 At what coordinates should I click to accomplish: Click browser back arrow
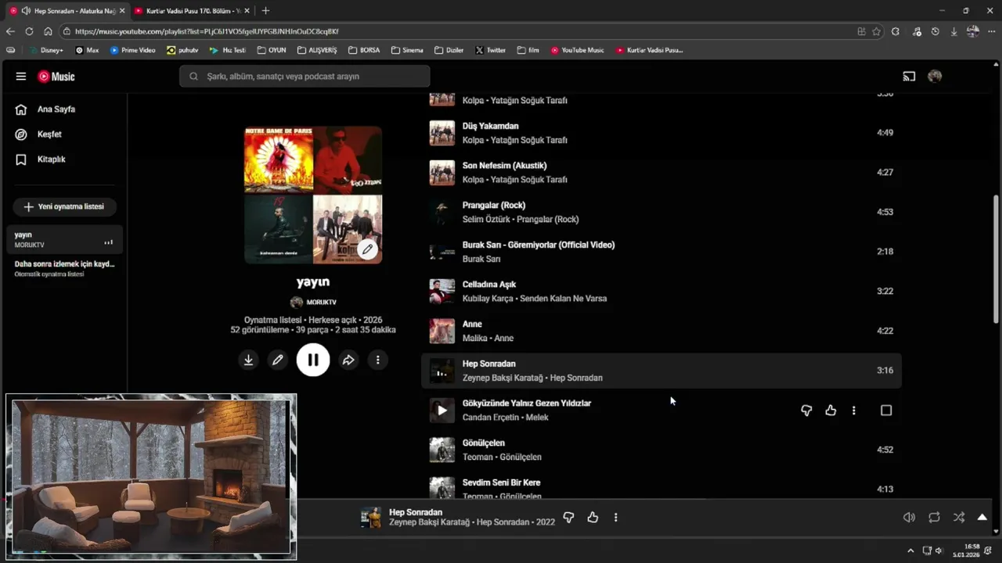10,31
